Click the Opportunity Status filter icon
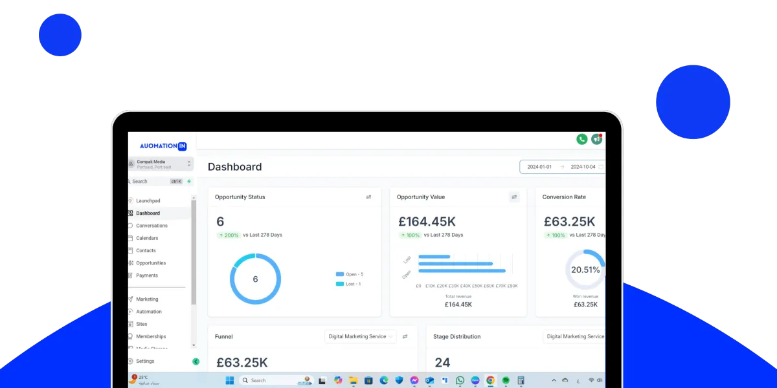This screenshot has width=777, height=388. click(368, 197)
